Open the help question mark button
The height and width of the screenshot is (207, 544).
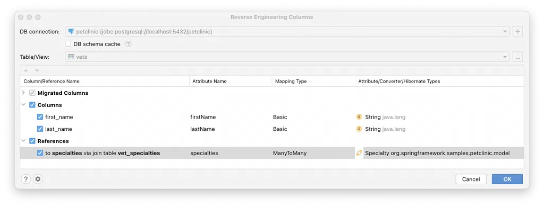tap(25, 179)
